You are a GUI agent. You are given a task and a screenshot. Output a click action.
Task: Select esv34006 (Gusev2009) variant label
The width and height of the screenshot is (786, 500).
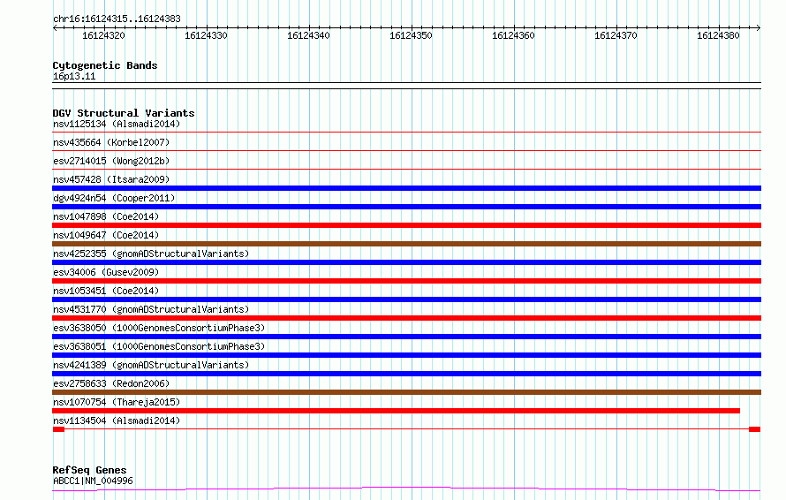pyautogui.click(x=106, y=272)
